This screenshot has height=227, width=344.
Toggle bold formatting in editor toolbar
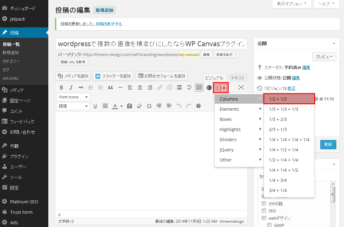pyautogui.click(x=61, y=88)
